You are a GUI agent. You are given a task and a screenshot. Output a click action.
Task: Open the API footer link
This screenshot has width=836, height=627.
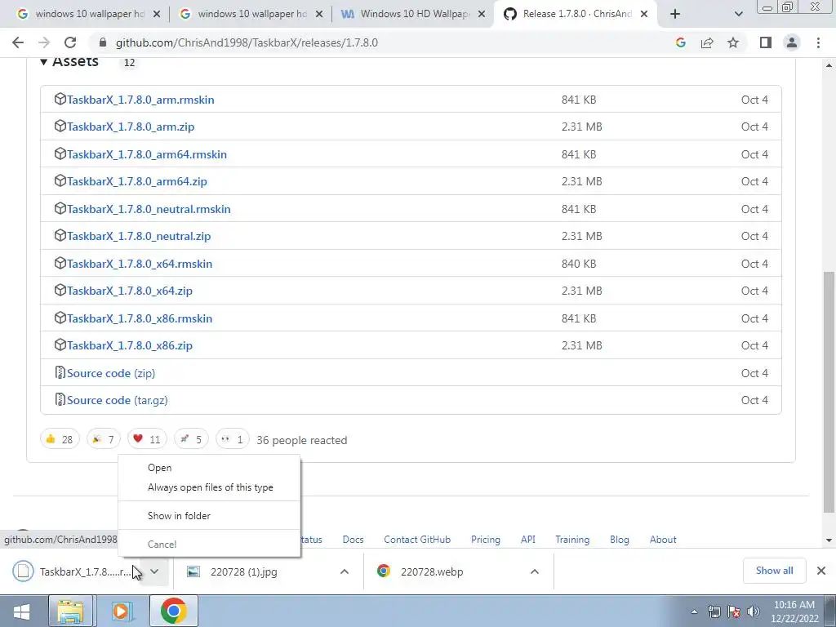click(x=528, y=540)
